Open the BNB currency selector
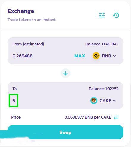The width and height of the screenshot is (131, 147). point(104,56)
